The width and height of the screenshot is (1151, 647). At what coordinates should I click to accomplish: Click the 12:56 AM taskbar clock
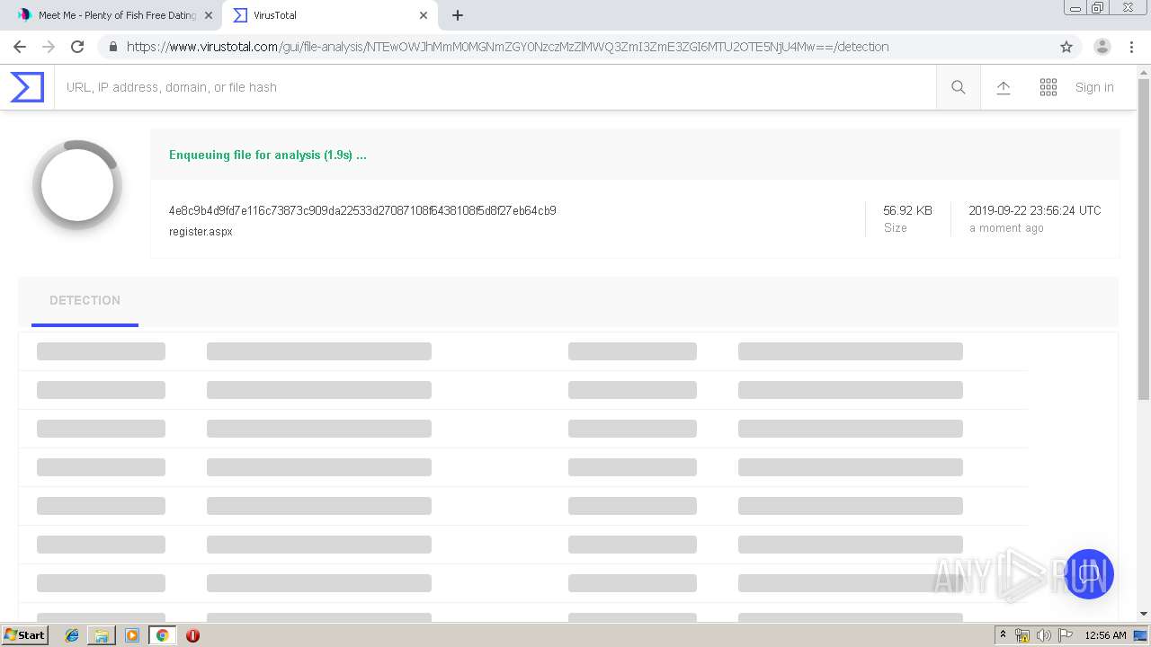pos(1105,635)
